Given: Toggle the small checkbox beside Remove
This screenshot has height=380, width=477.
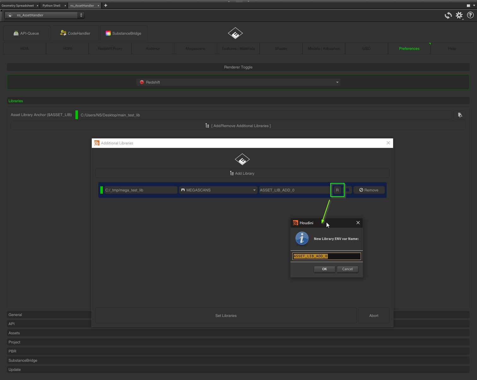Looking at the screenshot, I should coord(348,190).
